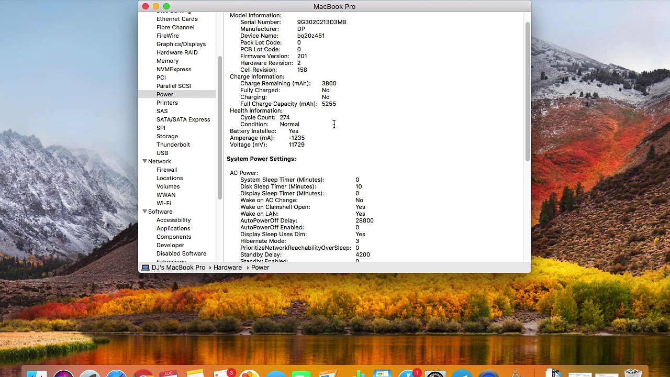Select WWAN under Network
The image size is (670, 377).
[x=166, y=195]
